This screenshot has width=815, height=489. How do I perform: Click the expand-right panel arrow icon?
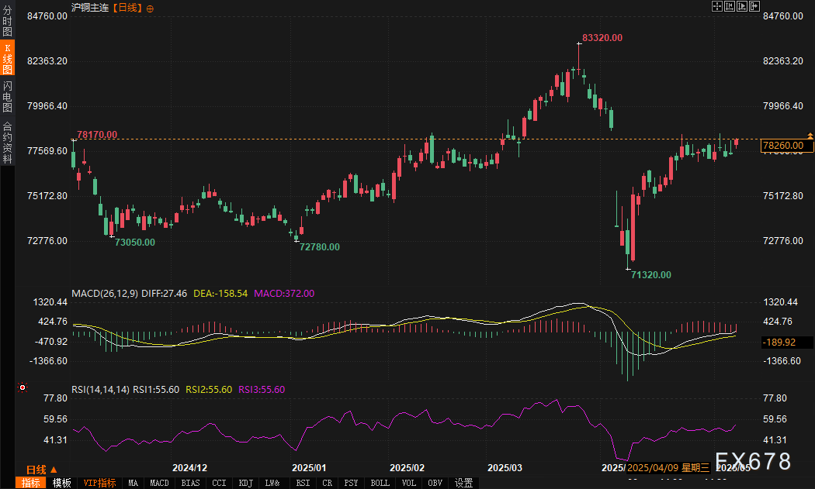point(754,6)
